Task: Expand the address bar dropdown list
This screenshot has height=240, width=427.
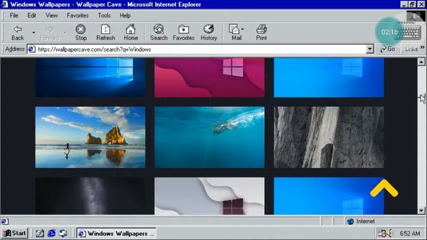Action: [370, 49]
